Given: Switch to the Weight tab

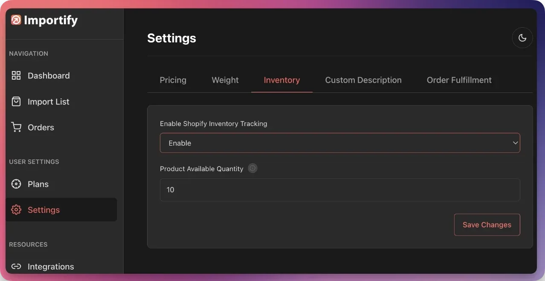Looking at the screenshot, I should [x=225, y=80].
